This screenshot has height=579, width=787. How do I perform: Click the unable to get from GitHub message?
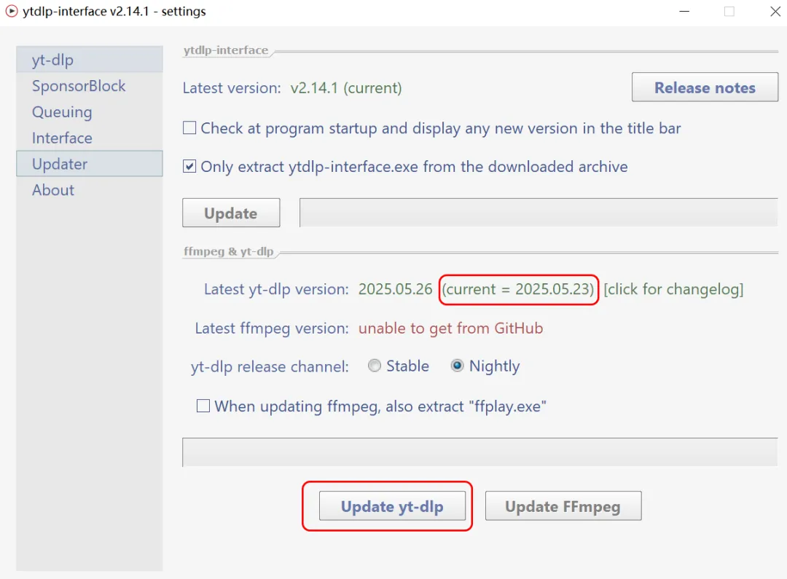[450, 328]
